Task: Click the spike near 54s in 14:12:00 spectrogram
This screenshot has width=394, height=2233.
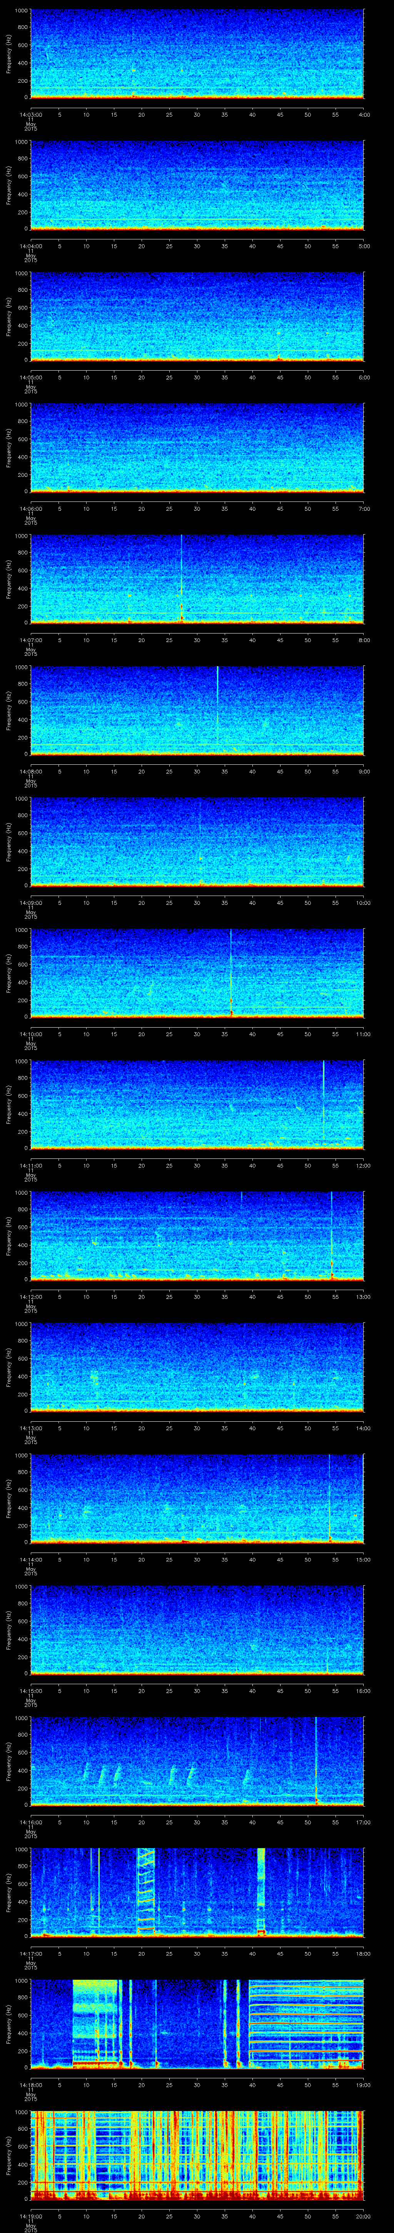Action: [332, 1235]
